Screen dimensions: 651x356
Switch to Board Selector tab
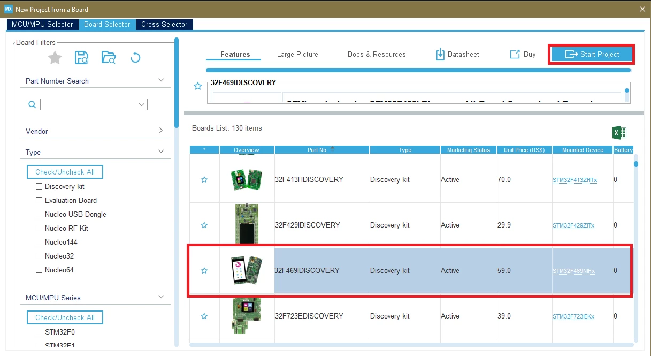(x=107, y=25)
